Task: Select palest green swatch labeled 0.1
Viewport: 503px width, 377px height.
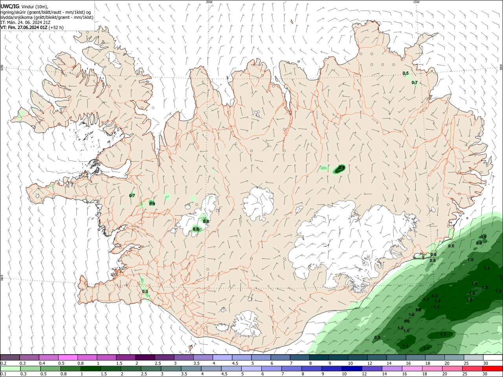Action: (x=10, y=369)
